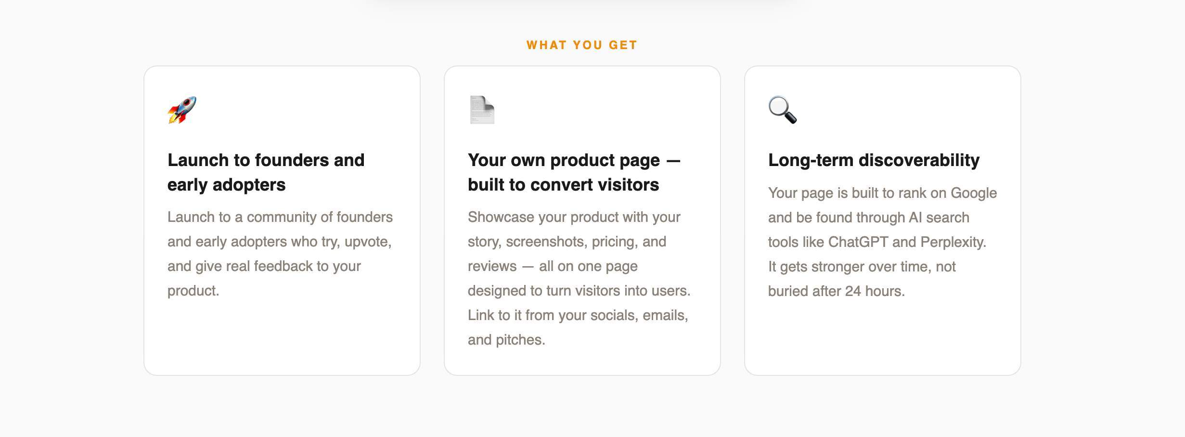Click the word 'upvote' in the first card
This screenshot has width=1185, height=437.
pos(367,242)
